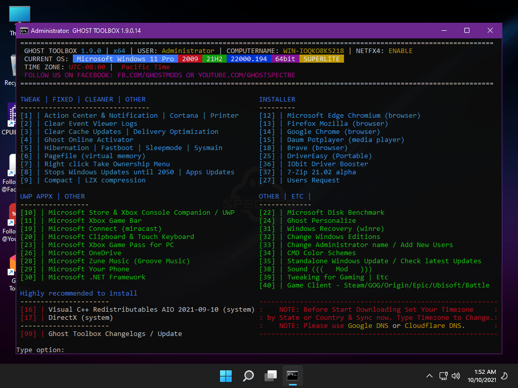Click 'Users Request' line
This screenshot has width=518, height=388.
click(314, 180)
